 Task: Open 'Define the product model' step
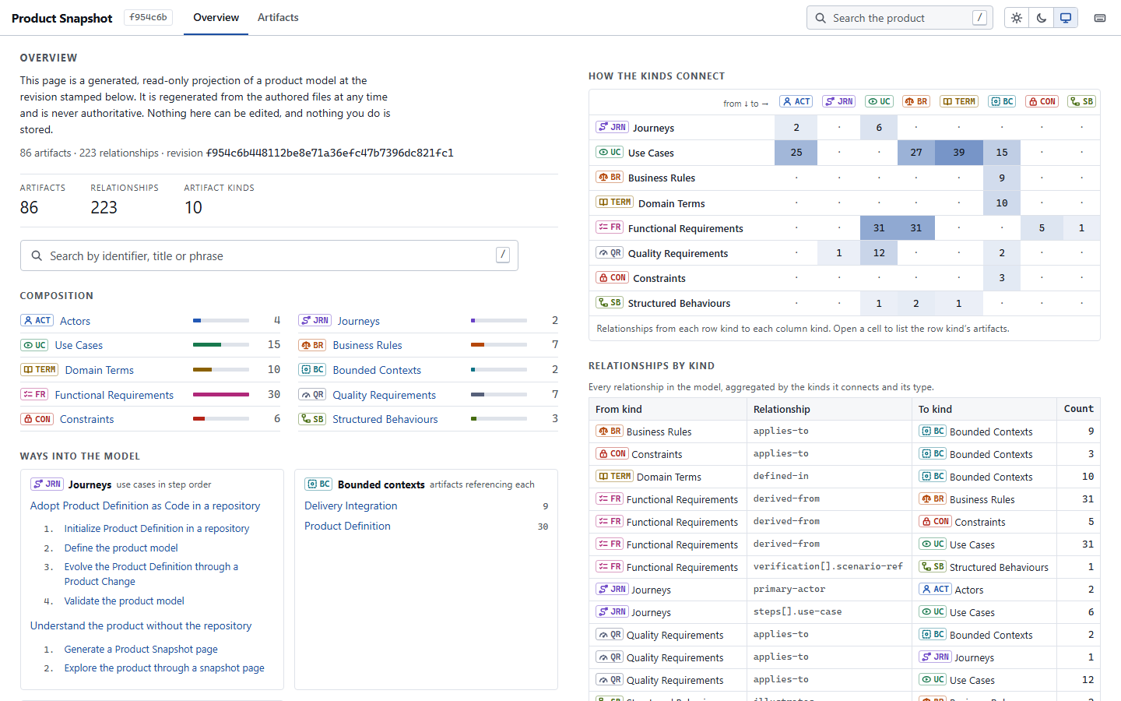121,548
